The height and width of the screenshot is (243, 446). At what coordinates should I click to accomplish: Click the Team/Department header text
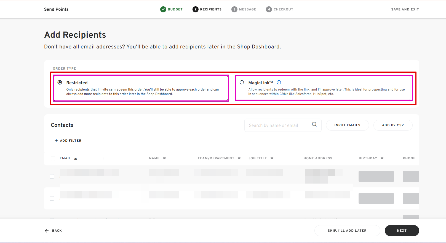point(216,158)
